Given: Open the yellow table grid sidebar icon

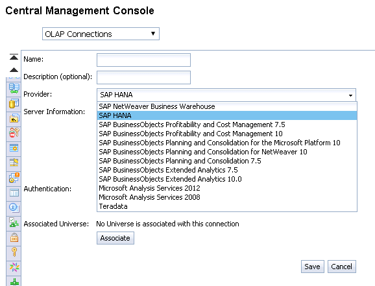Looking at the screenshot, I should pos(14,163).
